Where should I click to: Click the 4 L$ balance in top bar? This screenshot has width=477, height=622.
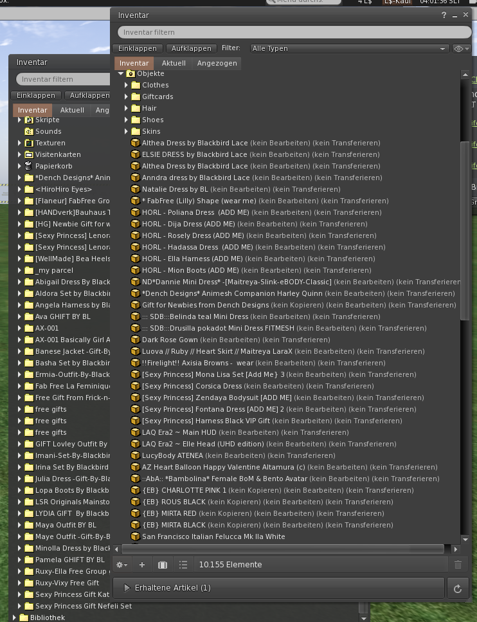[x=364, y=2]
